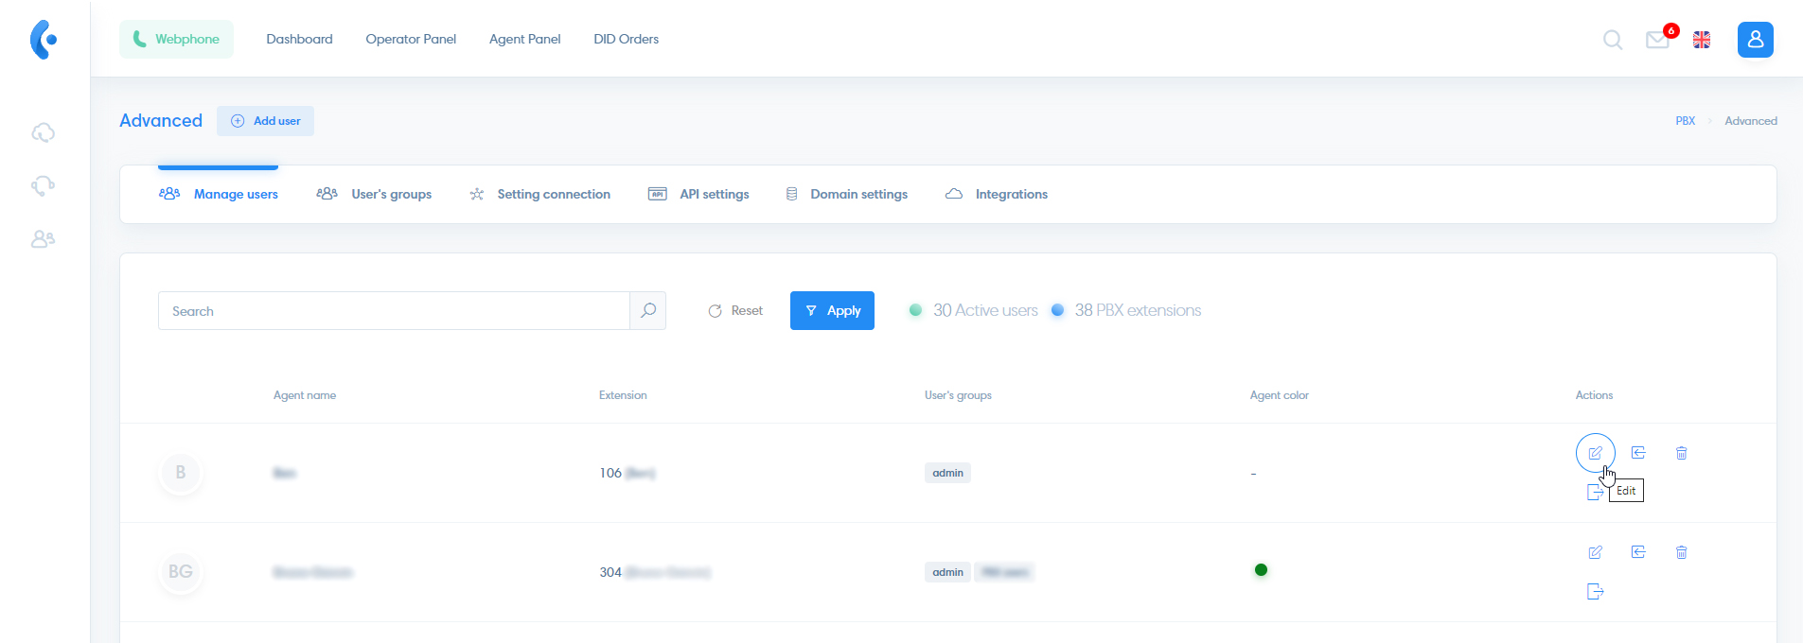
Task: Click the edit icon for extension 304
Action: [1595, 552]
